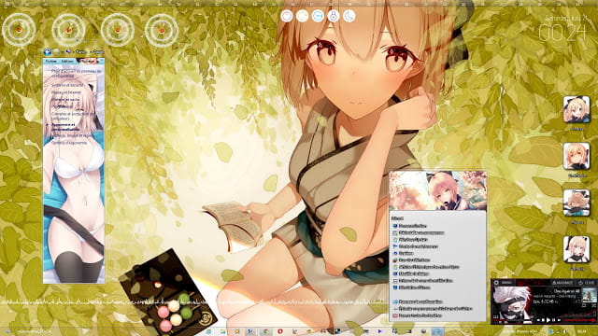Screen dimensions: 598x336
Task: Click the banner image atop the menu panel
Action: click(438, 190)
